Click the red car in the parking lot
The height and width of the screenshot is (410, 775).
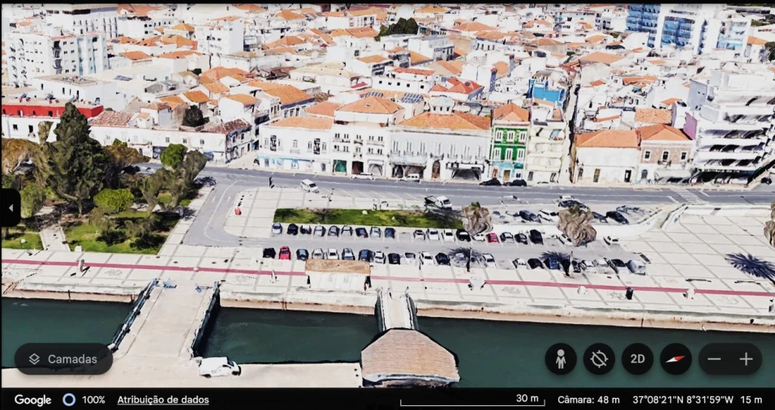tap(285, 253)
